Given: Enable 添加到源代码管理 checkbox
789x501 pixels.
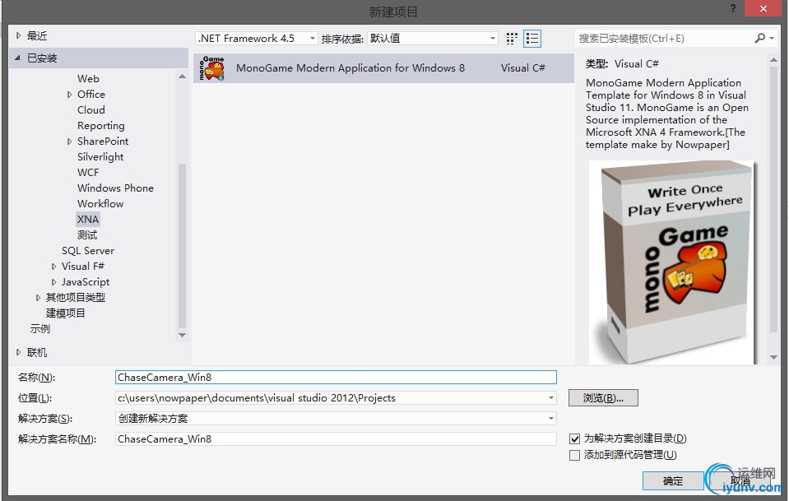Looking at the screenshot, I should 574,455.
